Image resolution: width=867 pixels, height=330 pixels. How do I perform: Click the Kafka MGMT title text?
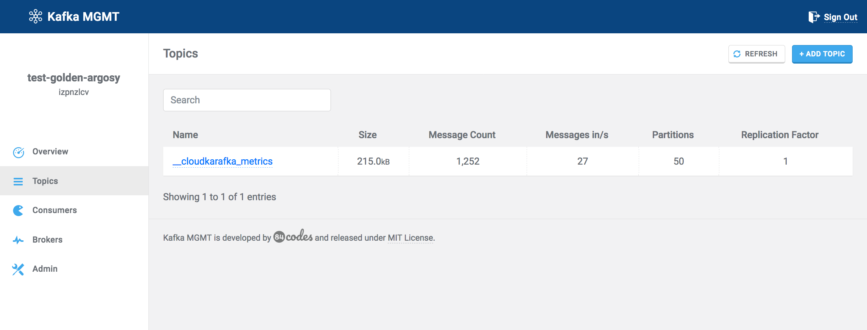[x=83, y=17]
